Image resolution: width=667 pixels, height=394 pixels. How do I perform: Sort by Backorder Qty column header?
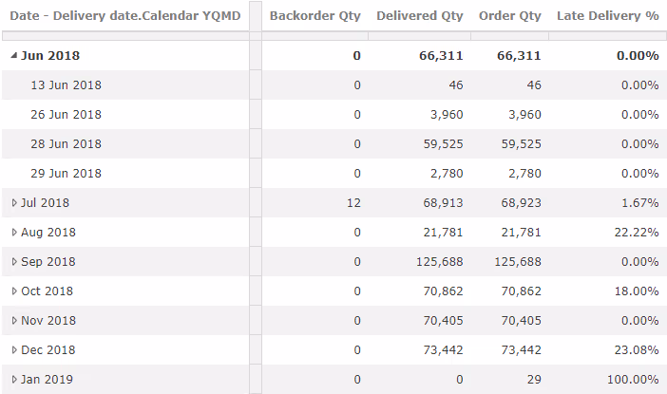tap(314, 16)
